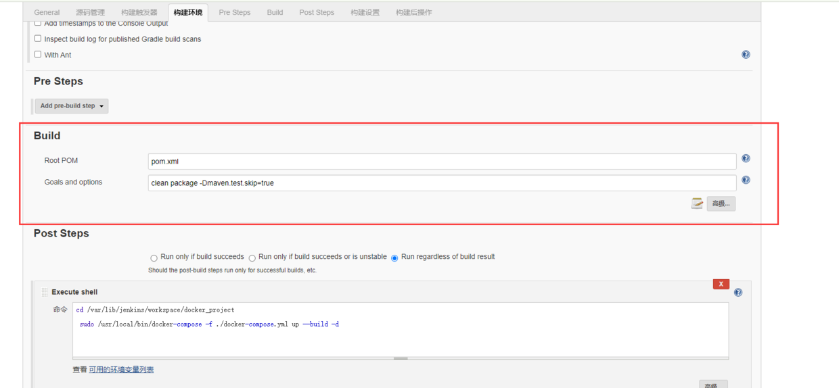Select Run regardless of build result
The width and height of the screenshot is (839, 388).
coord(394,258)
